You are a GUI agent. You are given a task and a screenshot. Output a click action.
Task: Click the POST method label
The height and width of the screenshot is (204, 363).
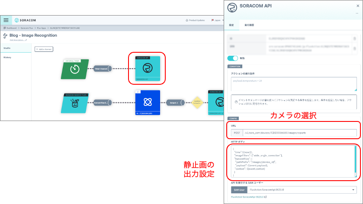pyautogui.click(x=237, y=133)
